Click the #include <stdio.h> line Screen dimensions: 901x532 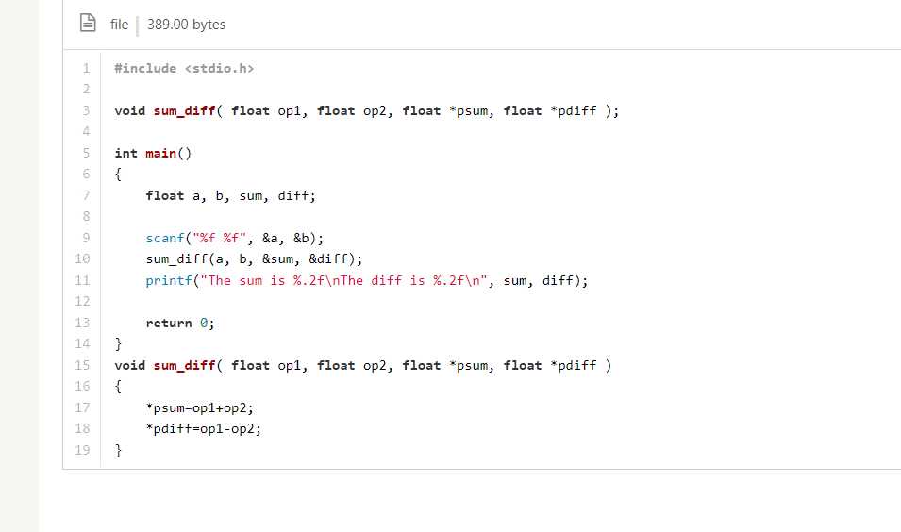point(184,68)
